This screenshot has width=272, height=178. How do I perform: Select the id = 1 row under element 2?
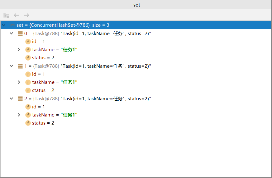click(x=38, y=107)
